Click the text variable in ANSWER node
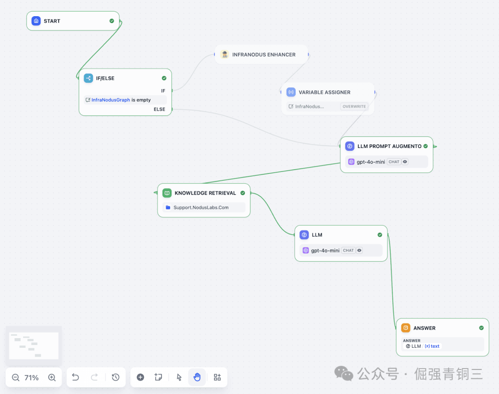The height and width of the screenshot is (394, 499). 432,346
